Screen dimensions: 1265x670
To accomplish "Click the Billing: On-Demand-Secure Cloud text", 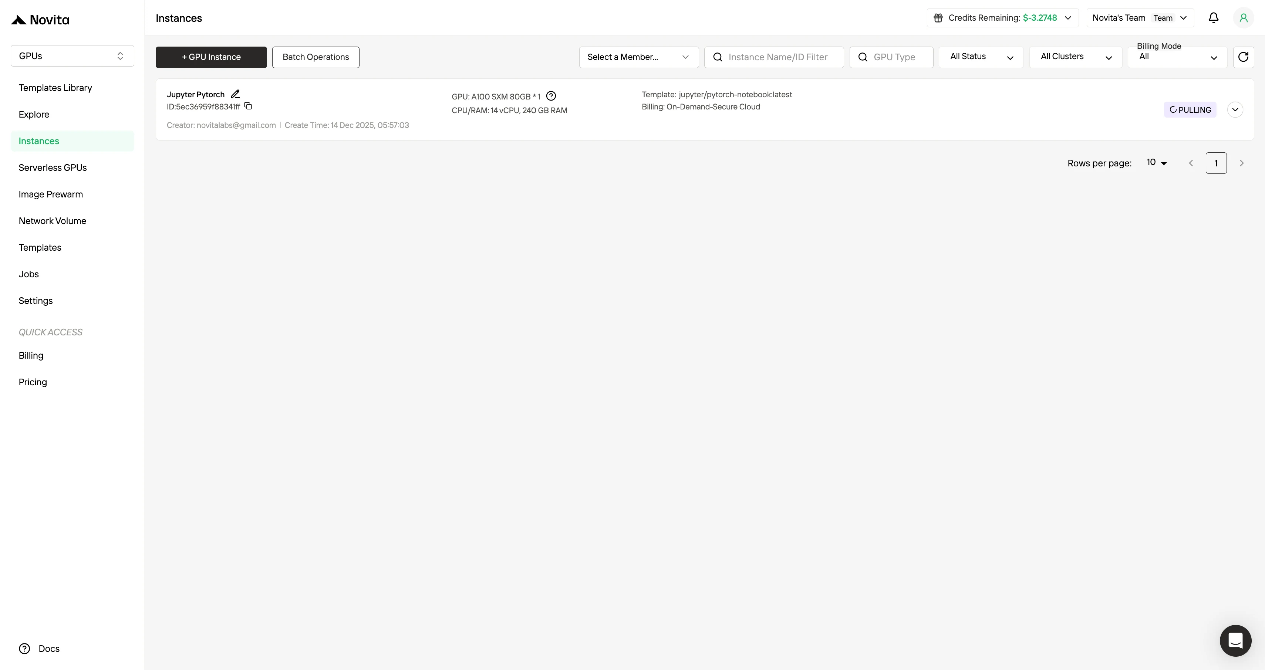I will (x=701, y=106).
